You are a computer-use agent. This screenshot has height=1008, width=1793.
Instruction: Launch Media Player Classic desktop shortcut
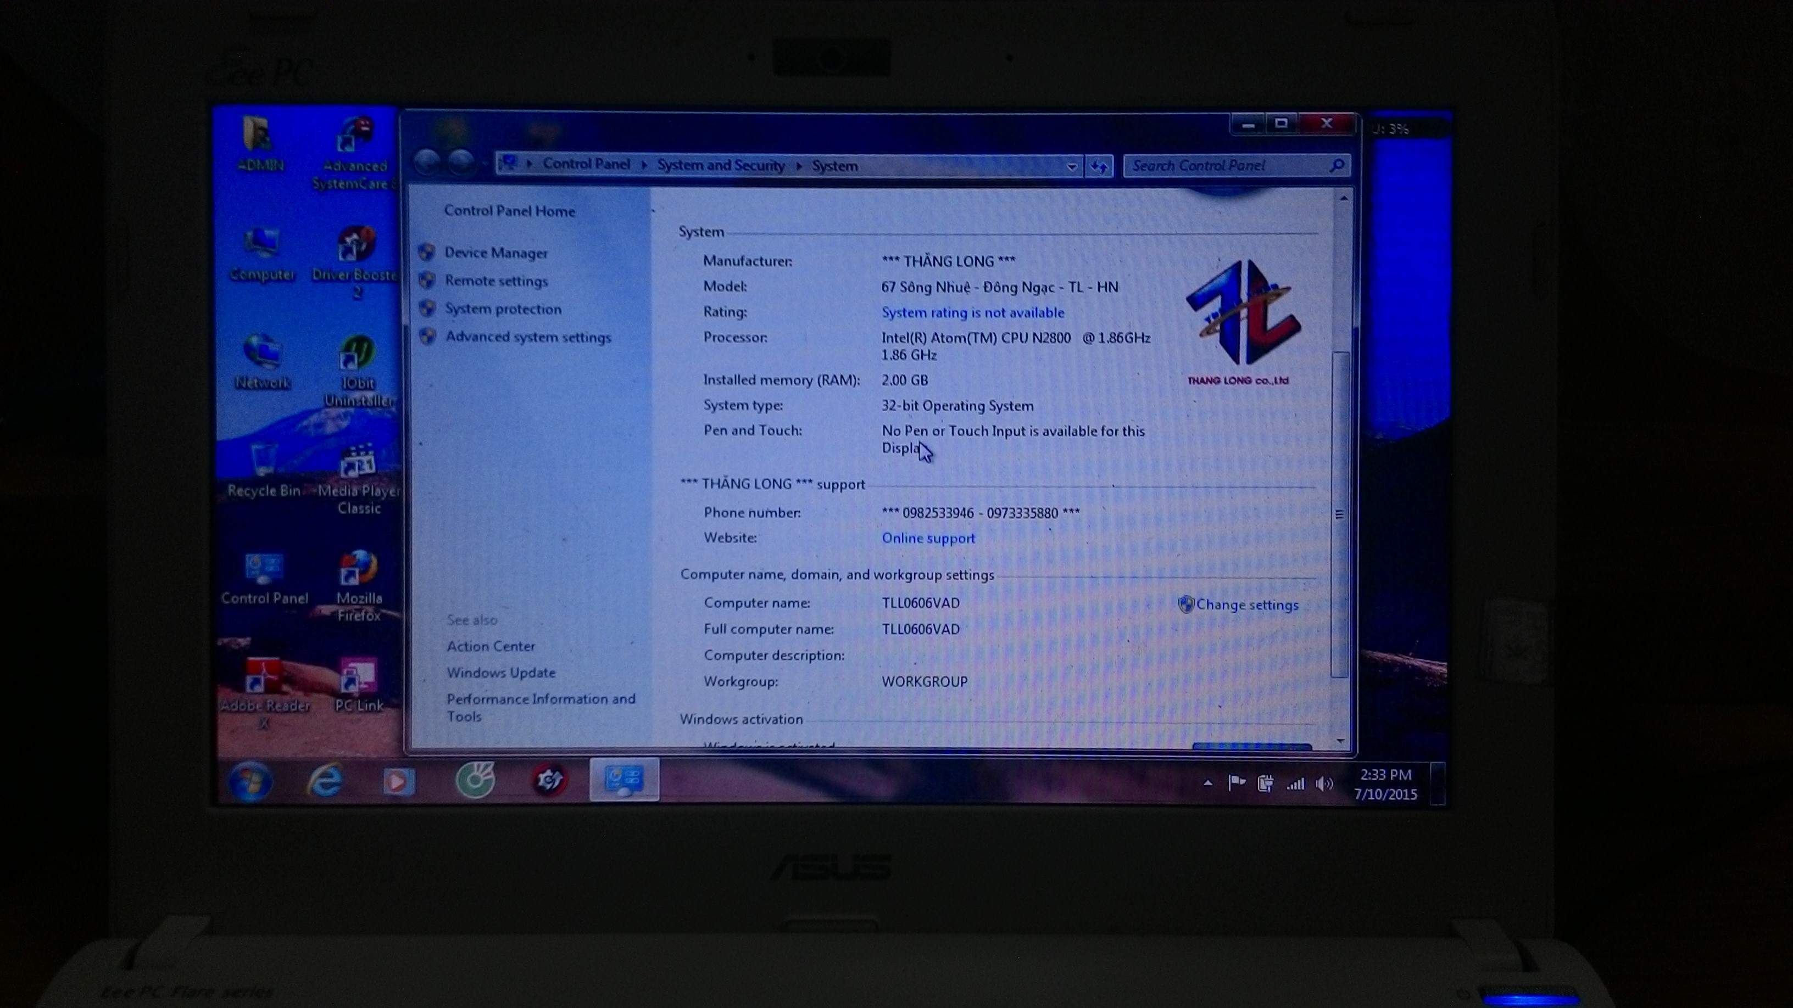(x=359, y=480)
